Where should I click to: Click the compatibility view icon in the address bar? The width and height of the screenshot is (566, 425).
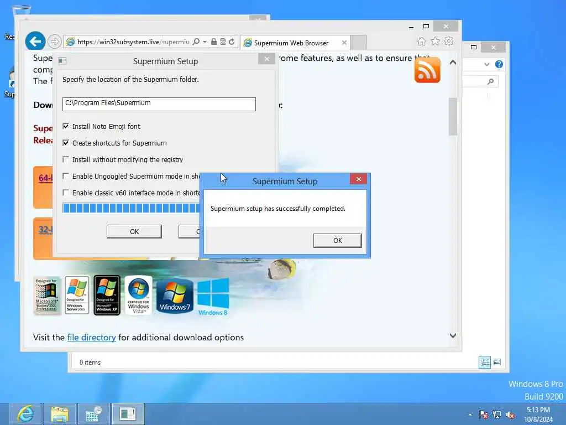pyautogui.click(x=223, y=42)
